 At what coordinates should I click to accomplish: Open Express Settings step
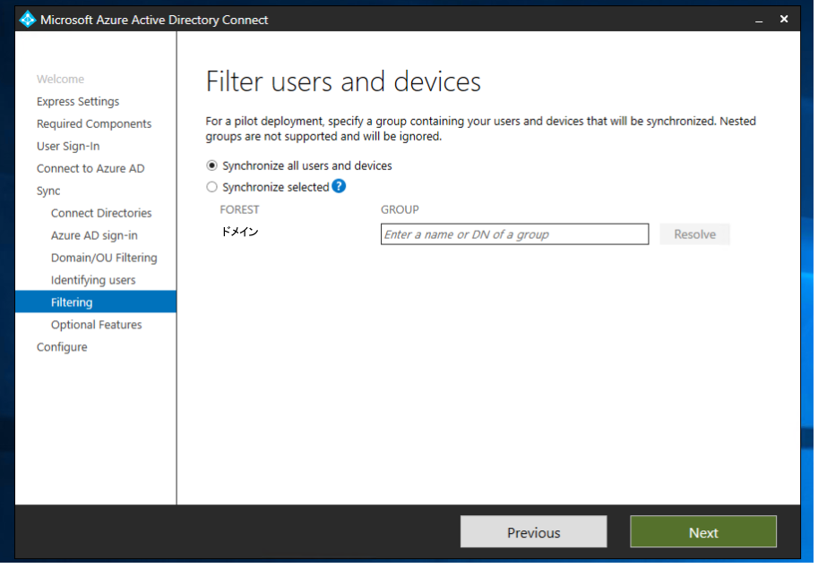pos(78,102)
